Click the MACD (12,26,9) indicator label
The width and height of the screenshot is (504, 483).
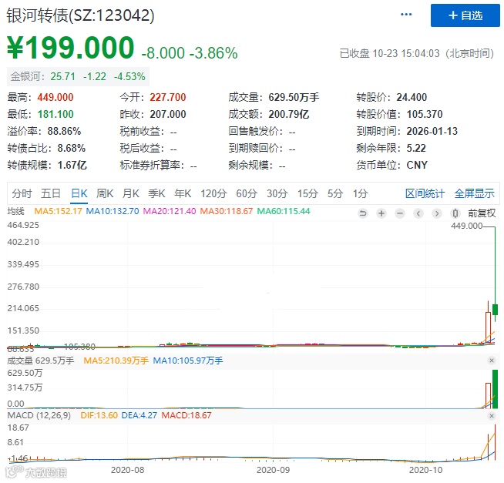[x=39, y=415]
